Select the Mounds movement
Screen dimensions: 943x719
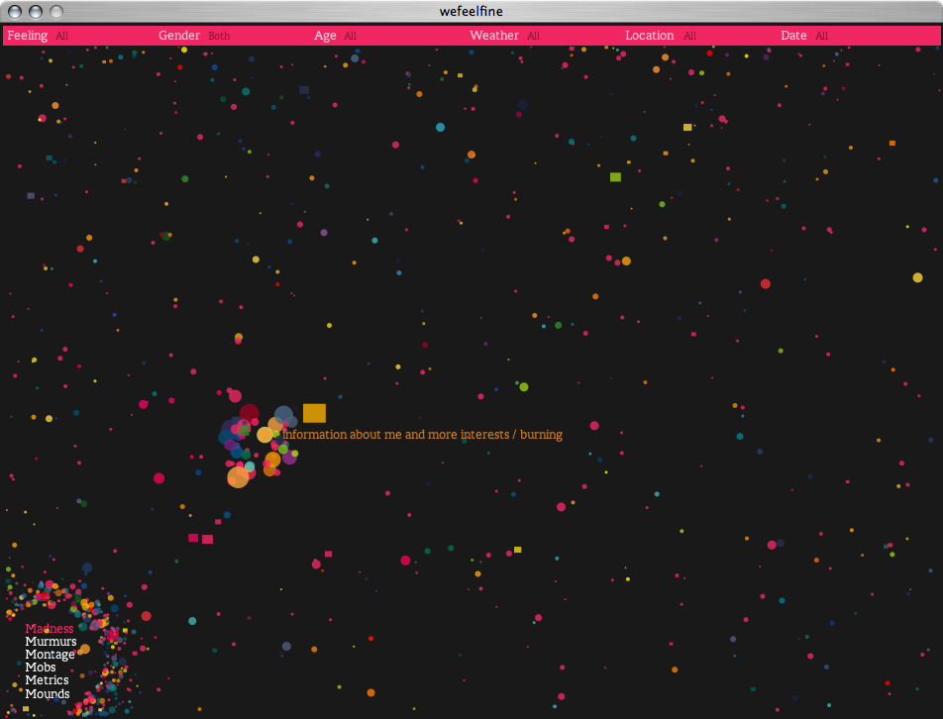coord(48,693)
